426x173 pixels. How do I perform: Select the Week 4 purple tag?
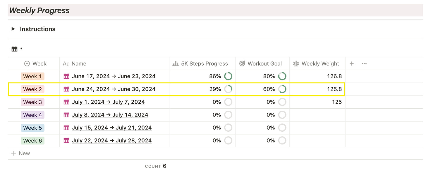pos(32,115)
